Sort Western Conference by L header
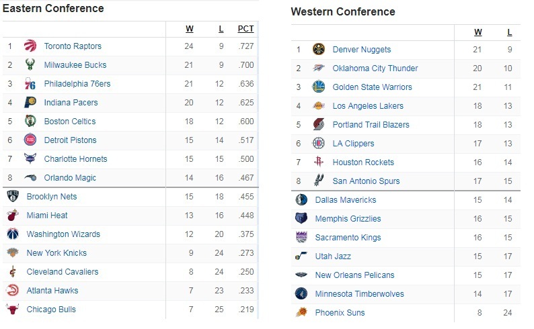Screen dimensions: 534x329 click(x=510, y=32)
